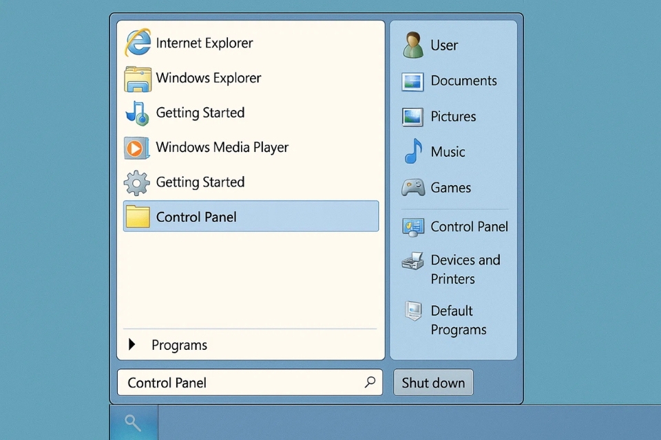Click the Internet Explorer icon

pos(137,43)
